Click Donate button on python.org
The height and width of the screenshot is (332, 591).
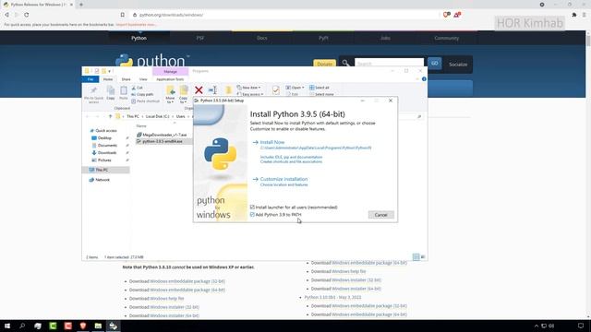point(324,64)
